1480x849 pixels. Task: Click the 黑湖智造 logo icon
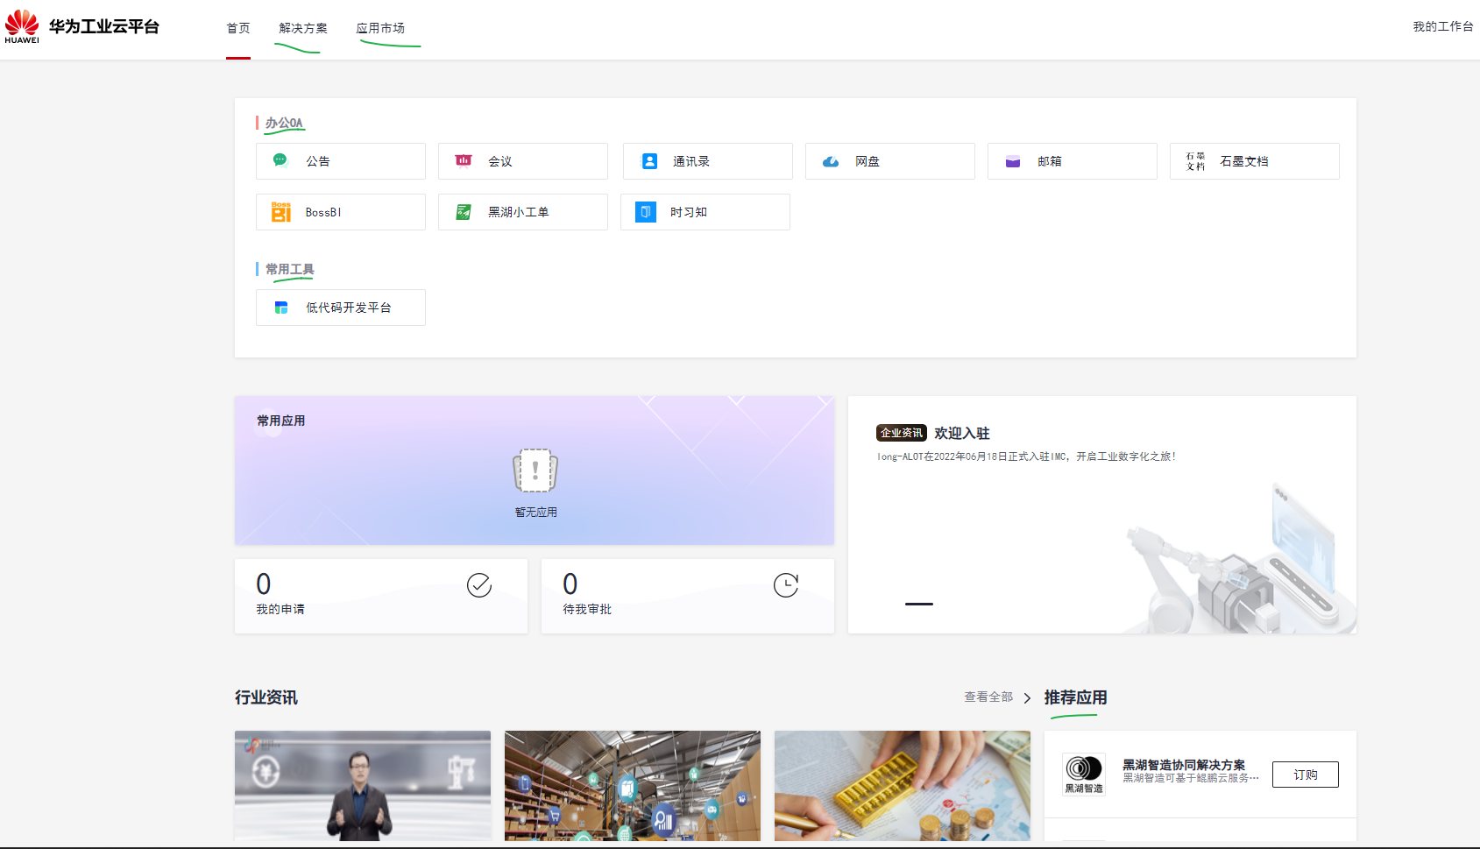click(x=1084, y=775)
